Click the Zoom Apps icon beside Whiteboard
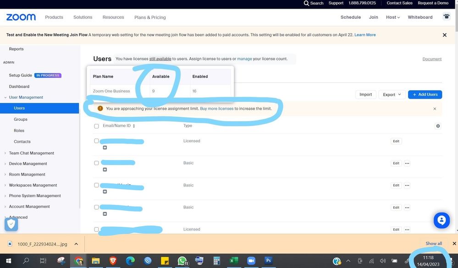Viewport: 458px width, 268px height. (x=446, y=16)
